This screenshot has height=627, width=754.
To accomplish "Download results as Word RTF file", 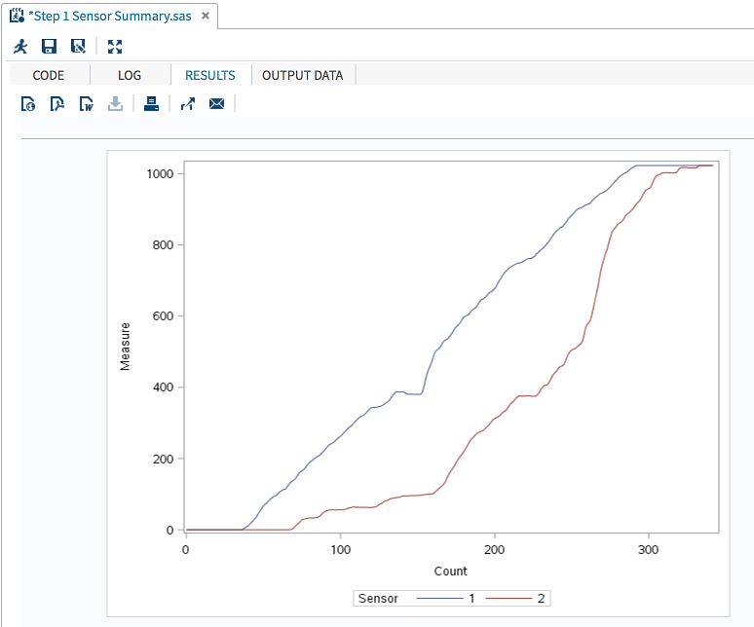I will point(87,104).
